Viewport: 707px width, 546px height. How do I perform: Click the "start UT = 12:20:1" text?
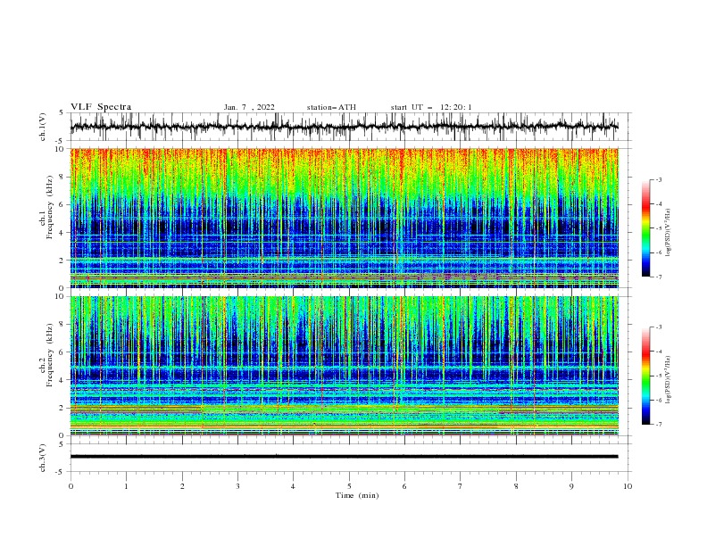click(431, 107)
